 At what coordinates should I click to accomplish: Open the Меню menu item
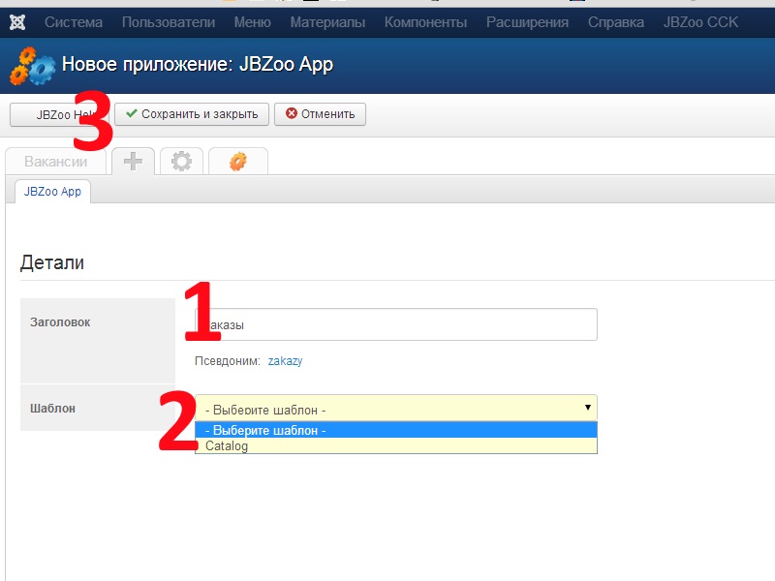point(253,22)
